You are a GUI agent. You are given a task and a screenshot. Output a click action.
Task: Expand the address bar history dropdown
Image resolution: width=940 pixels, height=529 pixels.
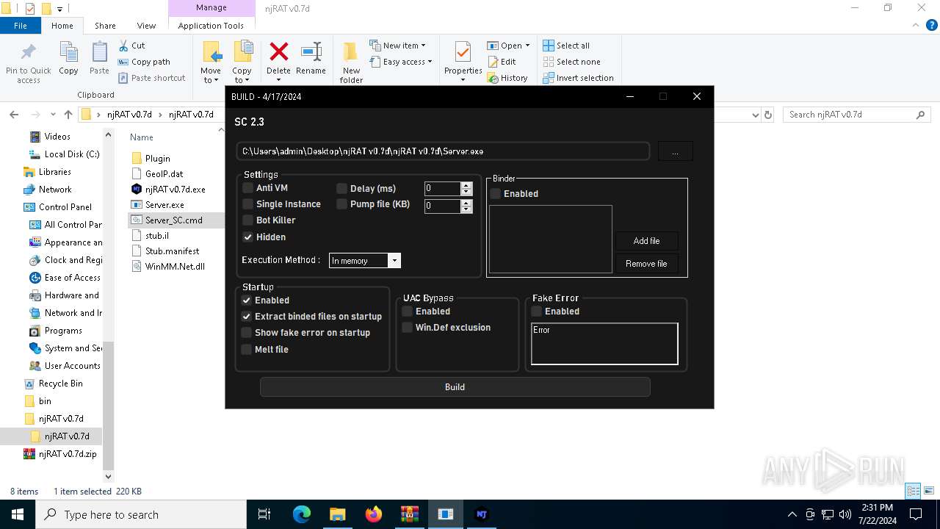tap(756, 115)
